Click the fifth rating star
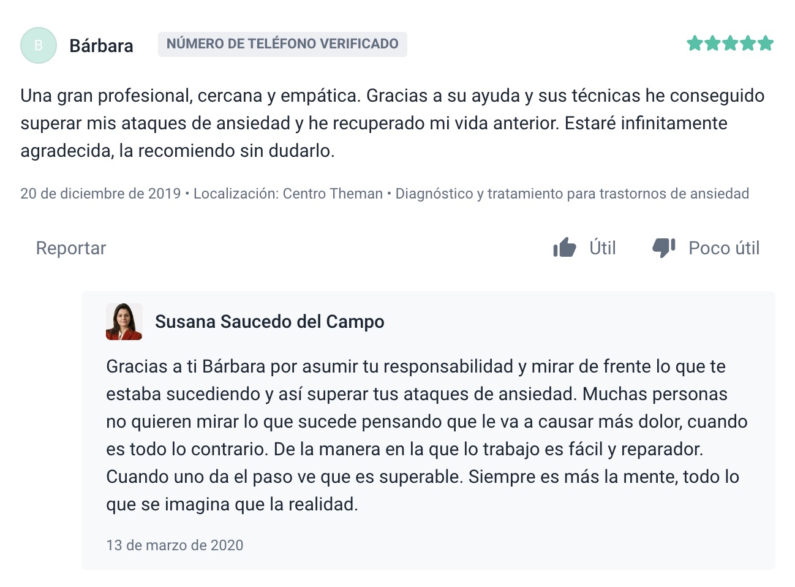Screen dimensions: 795x587 [x=766, y=44]
